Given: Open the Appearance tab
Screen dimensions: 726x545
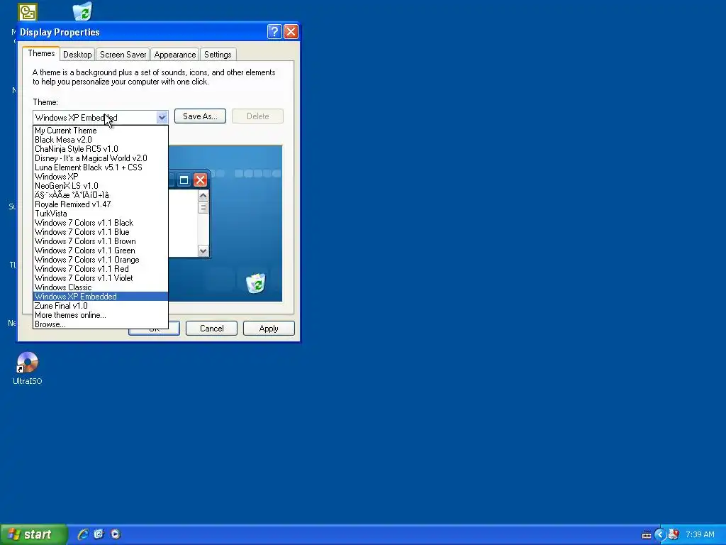Looking at the screenshot, I should click(175, 55).
